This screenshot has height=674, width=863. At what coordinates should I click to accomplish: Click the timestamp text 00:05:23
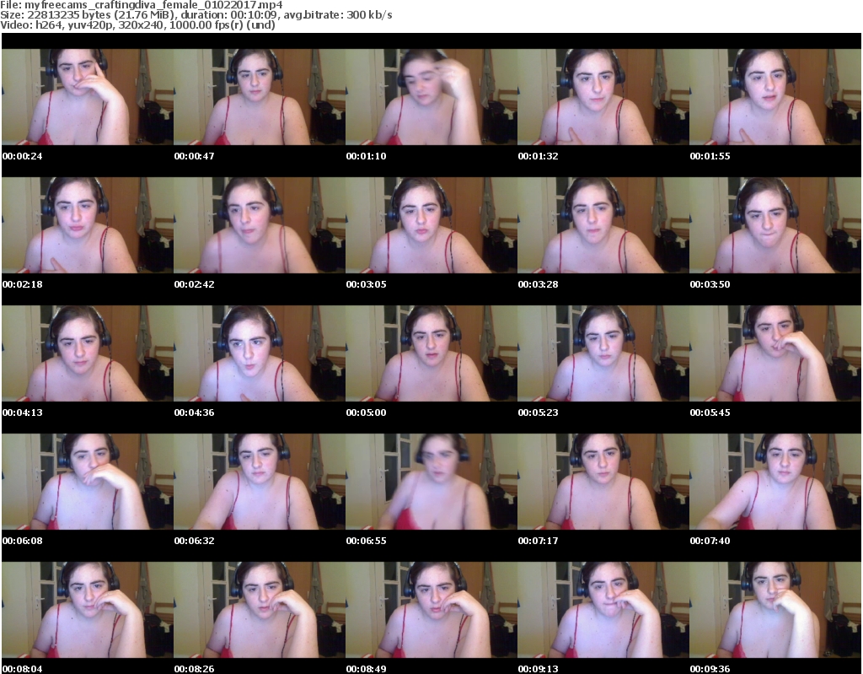coord(538,412)
